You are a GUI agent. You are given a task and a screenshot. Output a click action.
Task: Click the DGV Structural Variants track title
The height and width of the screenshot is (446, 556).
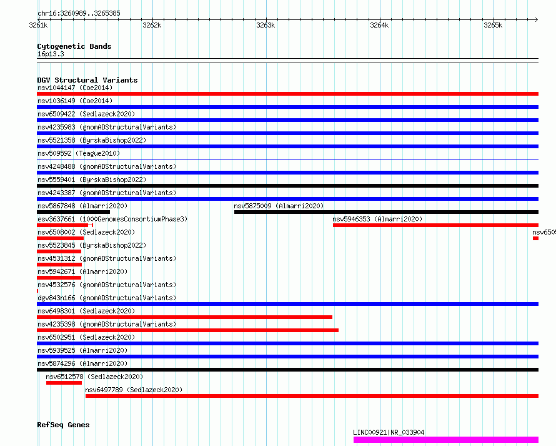(87, 80)
